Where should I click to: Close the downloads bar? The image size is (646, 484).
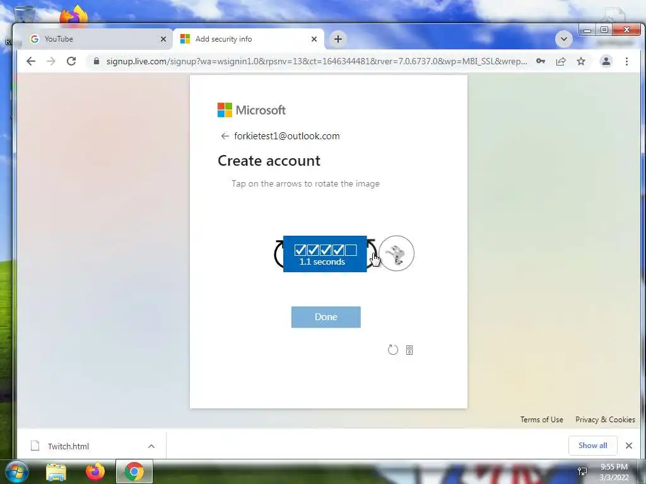[629, 446]
